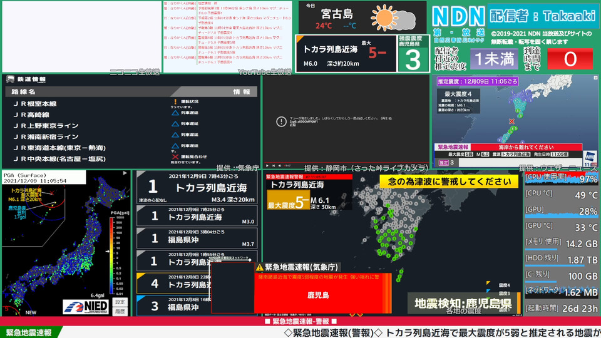Click the delay triangle for JR上野東京ライン
Viewport: 601px width, 338px height.
(175, 124)
